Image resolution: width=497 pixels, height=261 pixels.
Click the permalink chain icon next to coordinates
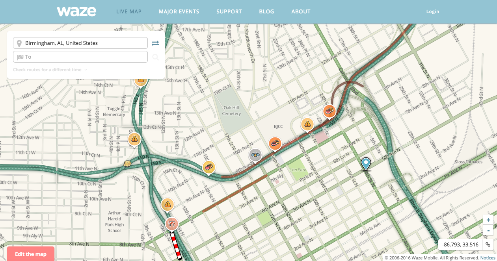tap(488, 244)
